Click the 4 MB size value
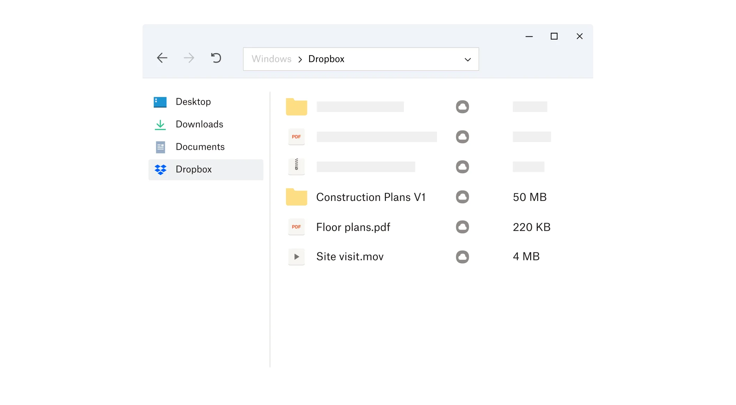Screen dimensions: 736x405 (526, 257)
